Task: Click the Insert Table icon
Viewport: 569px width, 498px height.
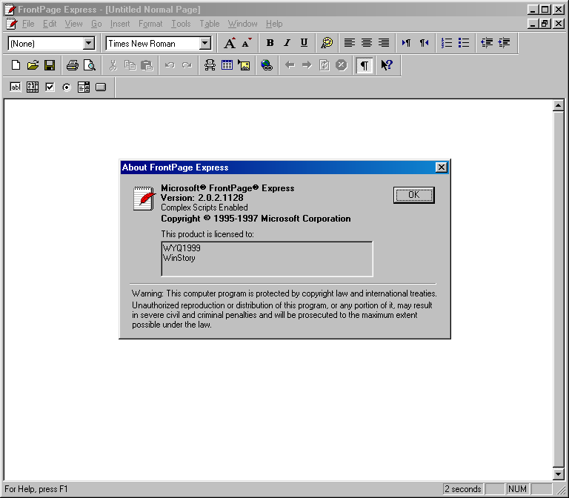Action: click(227, 65)
